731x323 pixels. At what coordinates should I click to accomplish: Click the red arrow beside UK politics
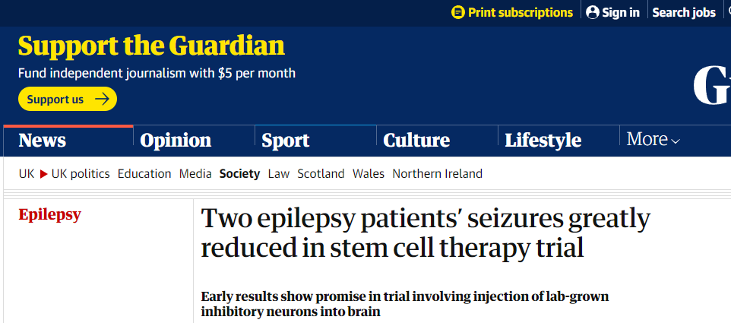[x=44, y=173]
